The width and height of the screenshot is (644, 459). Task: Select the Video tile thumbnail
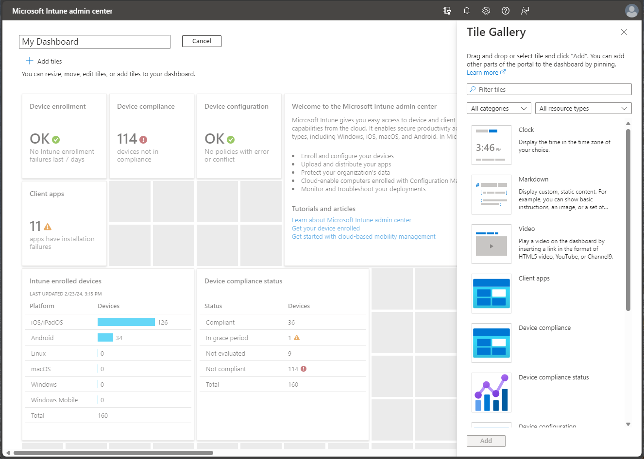tap(491, 244)
